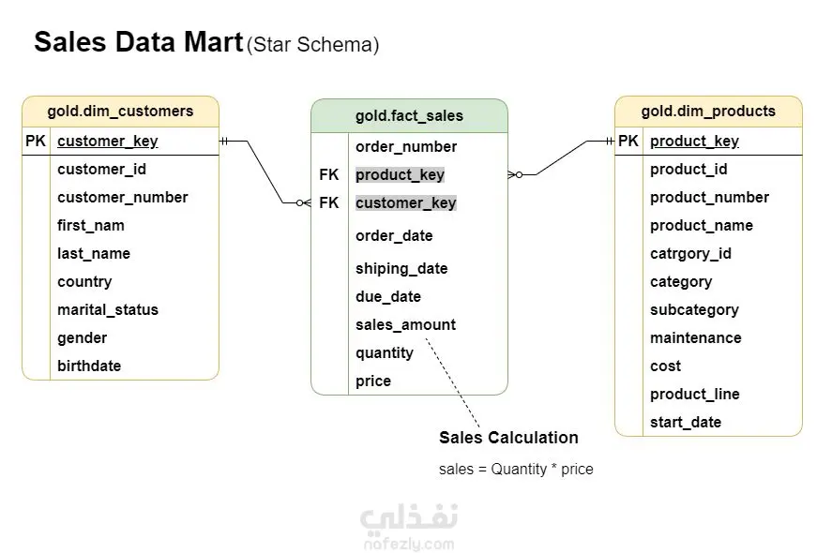The image size is (817, 553).
Task: Click the crow's foot connector beside fact_sales product_key
Action: (515, 174)
